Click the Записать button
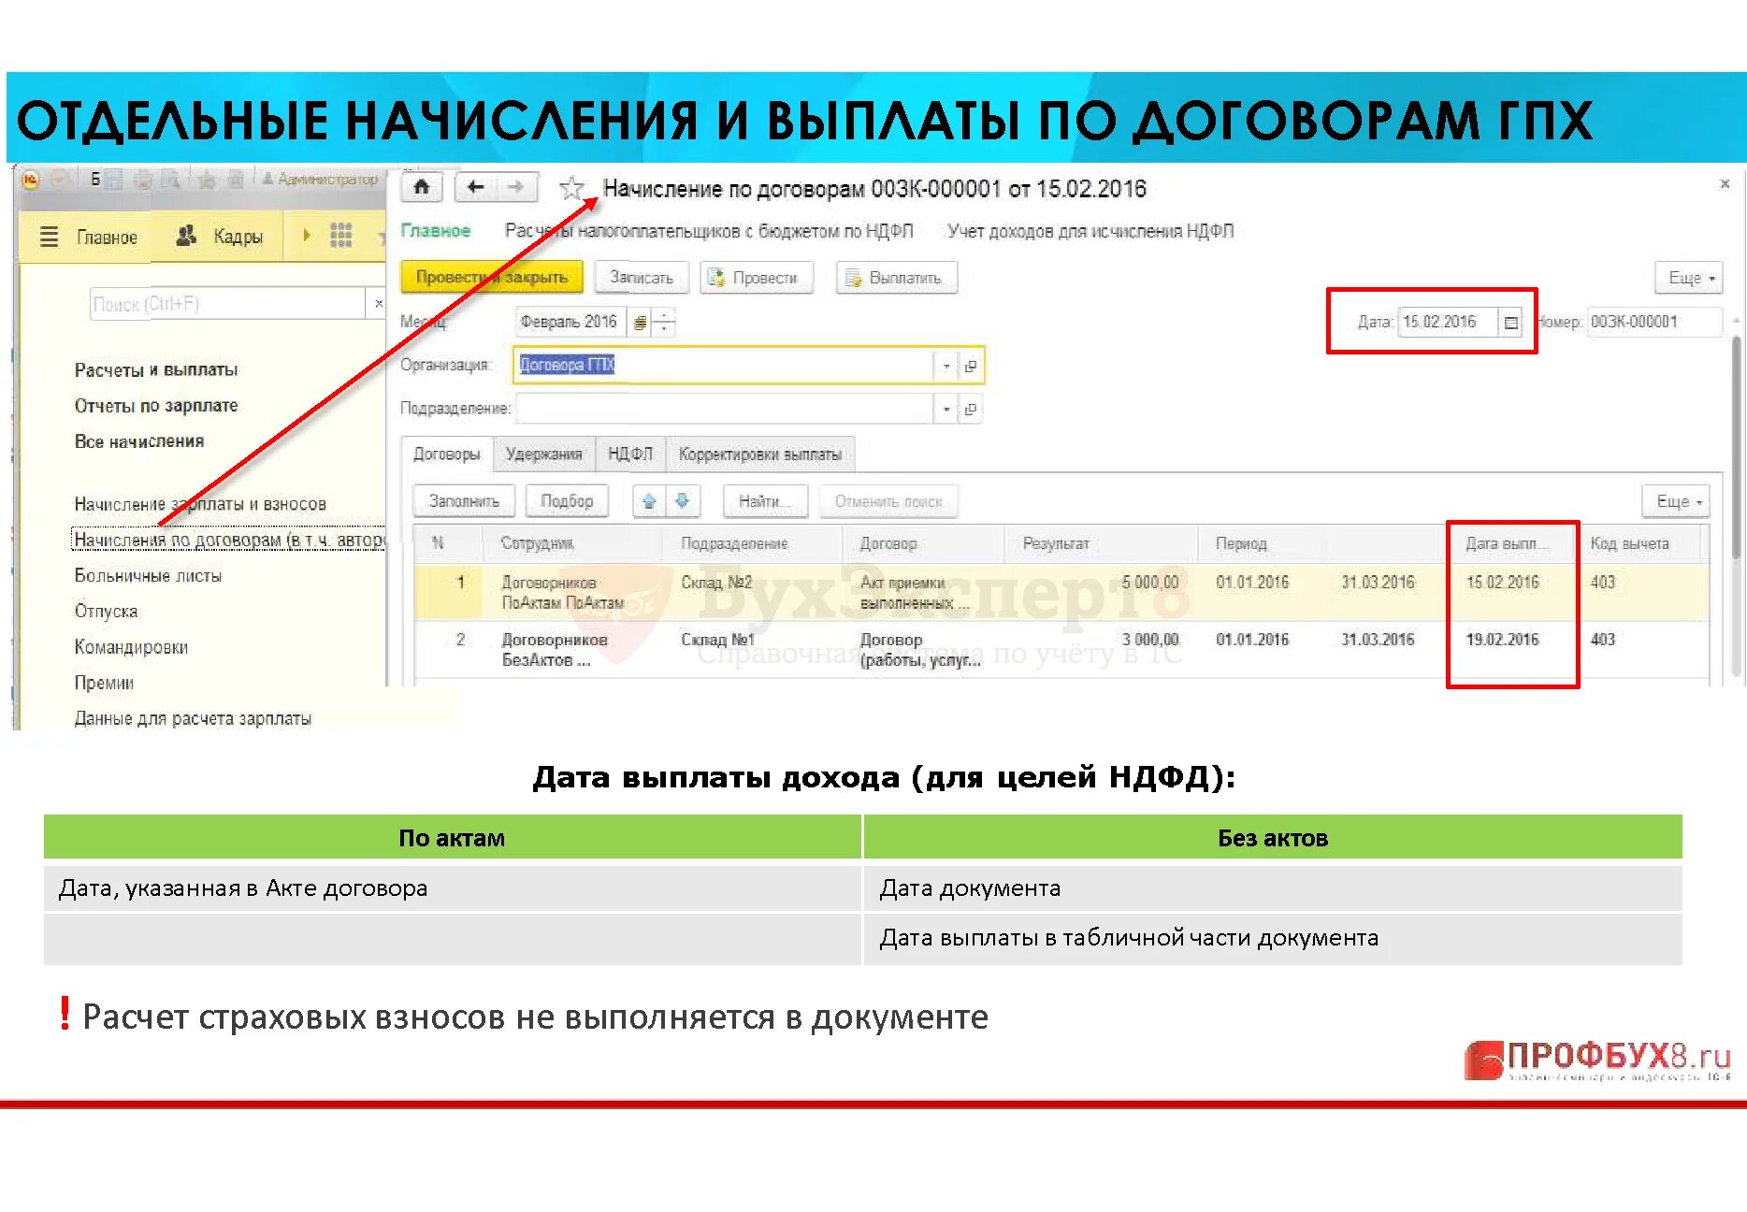 tap(641, 278)
